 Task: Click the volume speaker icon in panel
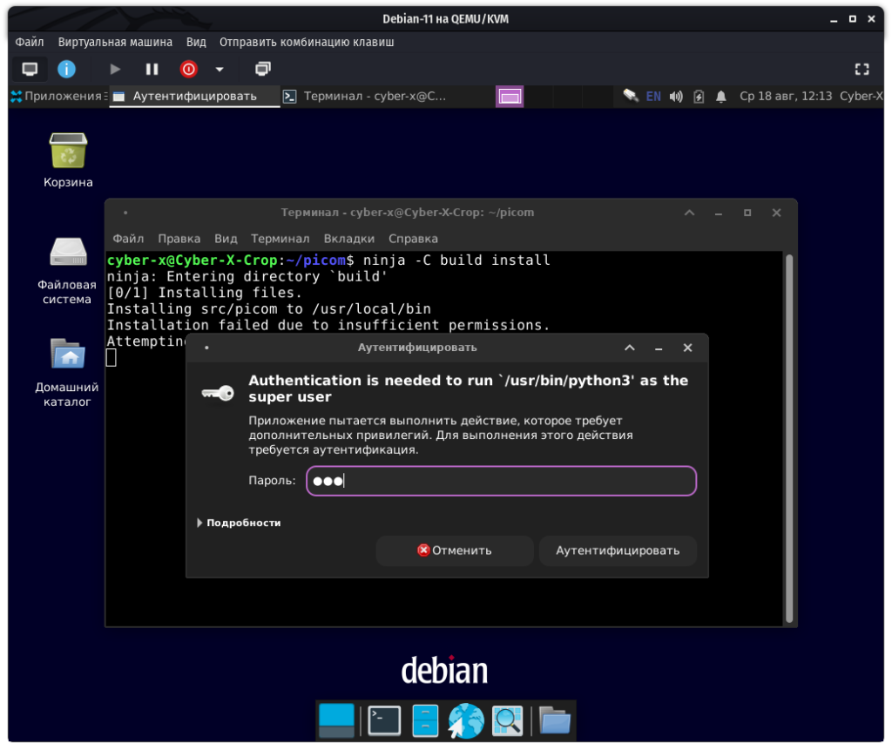point(676,96)
